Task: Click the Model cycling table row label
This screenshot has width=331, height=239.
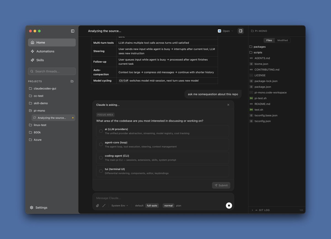Action: tap(102, 81)
